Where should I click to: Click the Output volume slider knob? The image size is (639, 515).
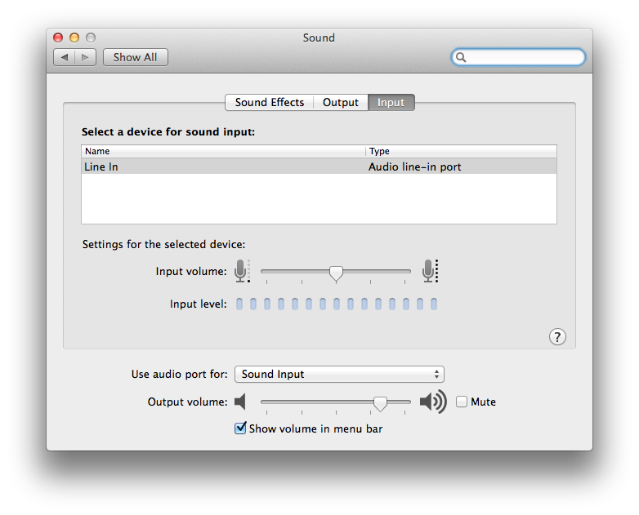coord(380,403)
